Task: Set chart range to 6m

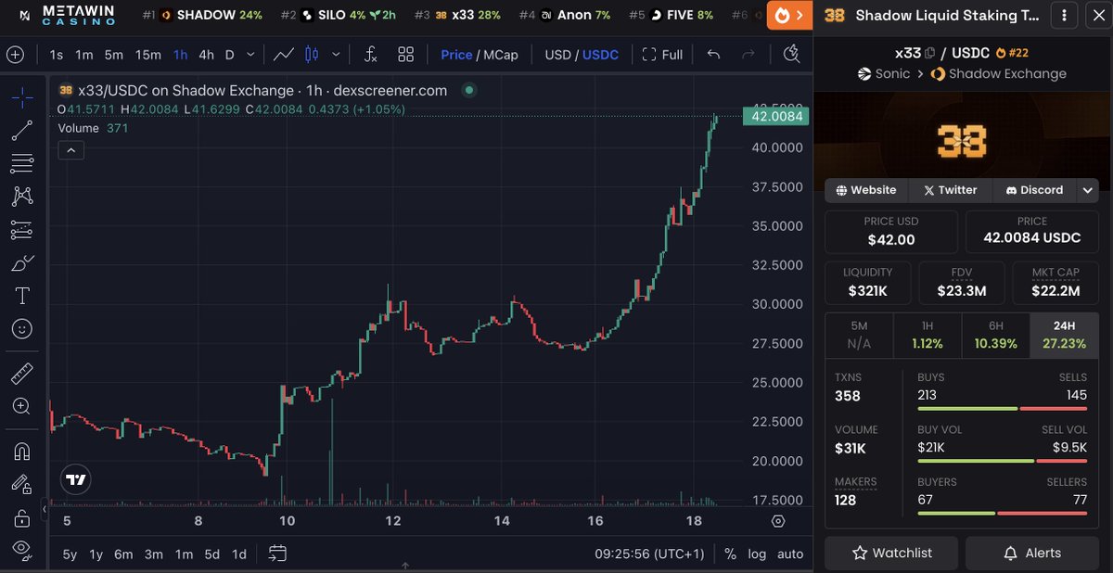Action: (123, 554)
